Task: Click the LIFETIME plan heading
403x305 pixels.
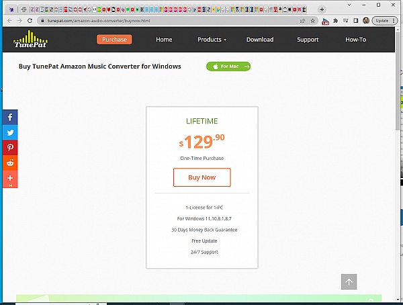Action: 202,121
